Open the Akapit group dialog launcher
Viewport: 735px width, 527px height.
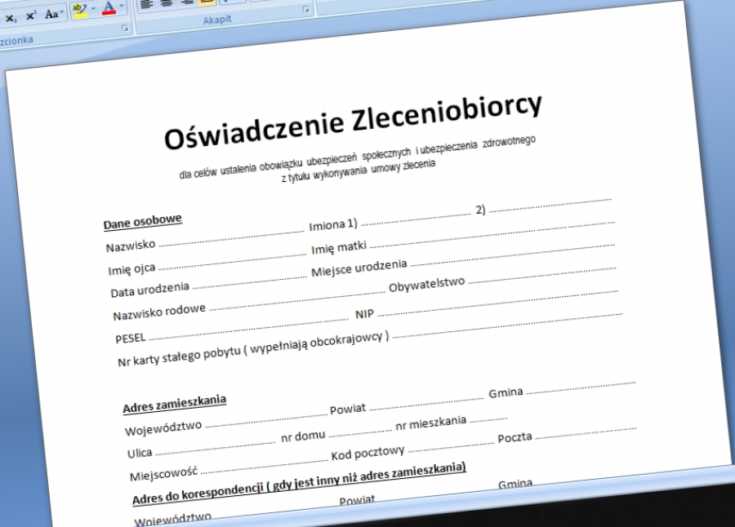305,11
